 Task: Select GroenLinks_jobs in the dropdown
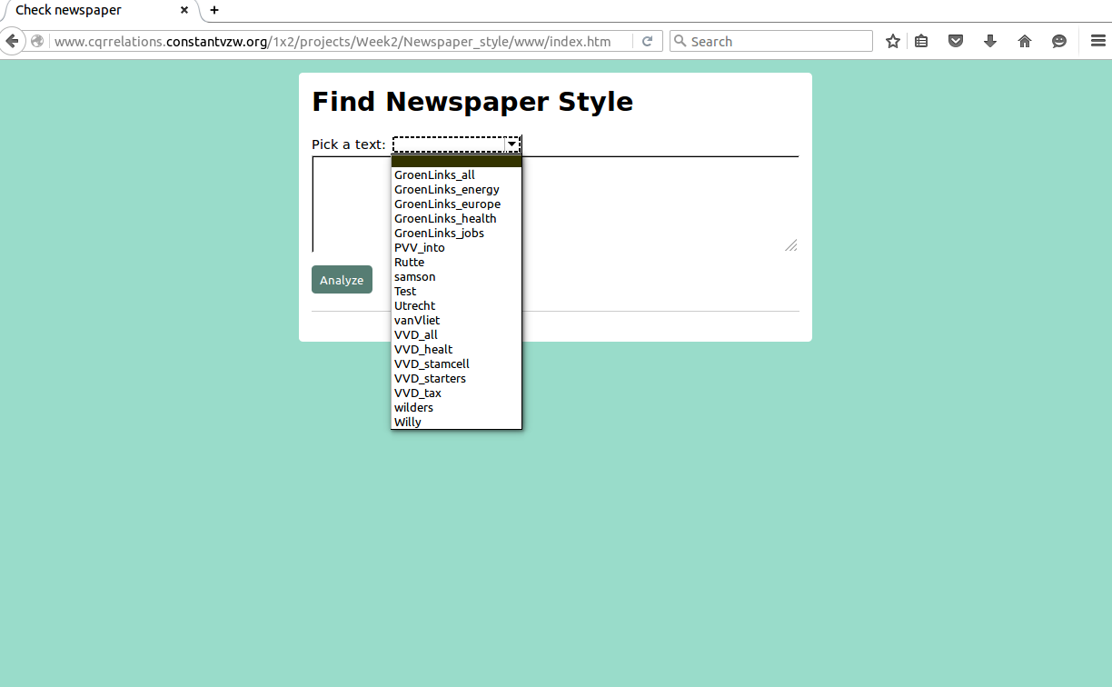[x=456, y=234]
